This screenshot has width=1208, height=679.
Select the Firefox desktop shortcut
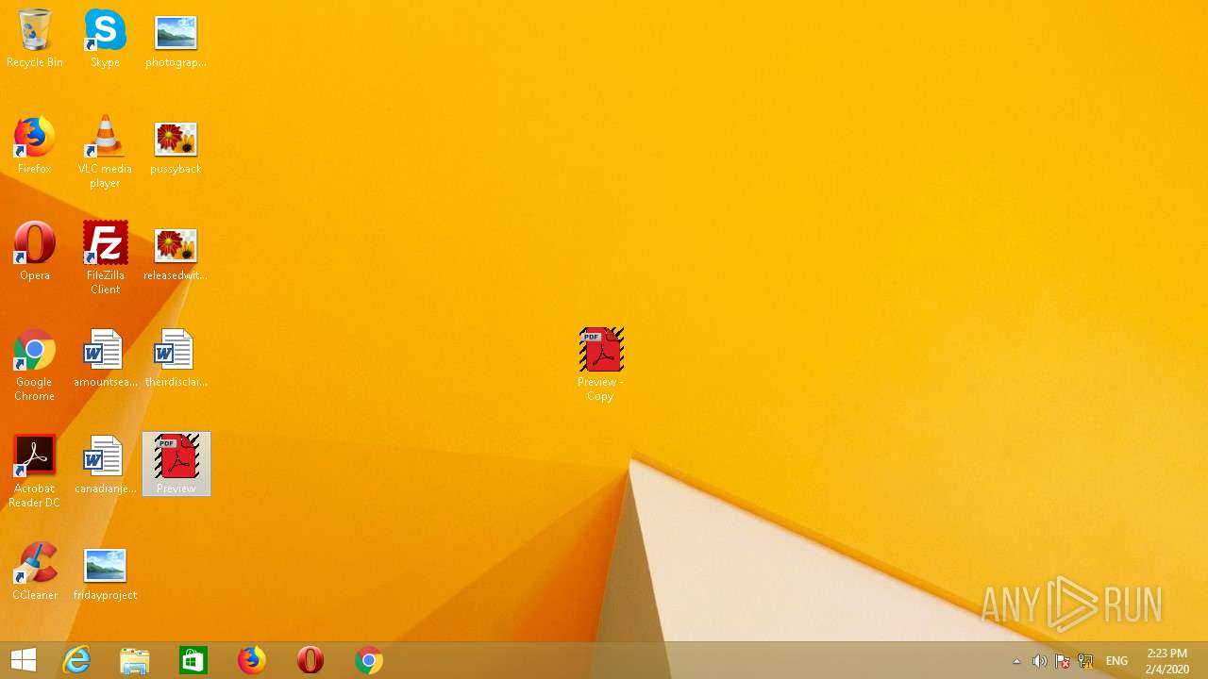[x=35, y=144]
